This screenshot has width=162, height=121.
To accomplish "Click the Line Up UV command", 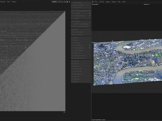I will (x=81, y=43).
